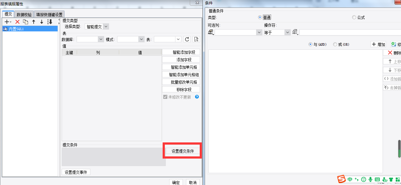Click the 修改 button in the 条件 window
401x185 pixels.
(x=396, y=44)
